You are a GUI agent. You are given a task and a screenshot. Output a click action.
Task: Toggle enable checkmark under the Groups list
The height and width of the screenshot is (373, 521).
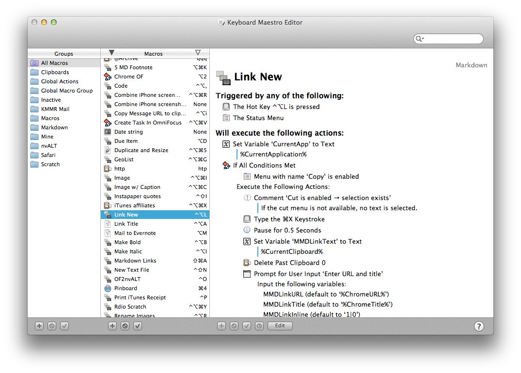pyautogui.click(x=64, y=326)
